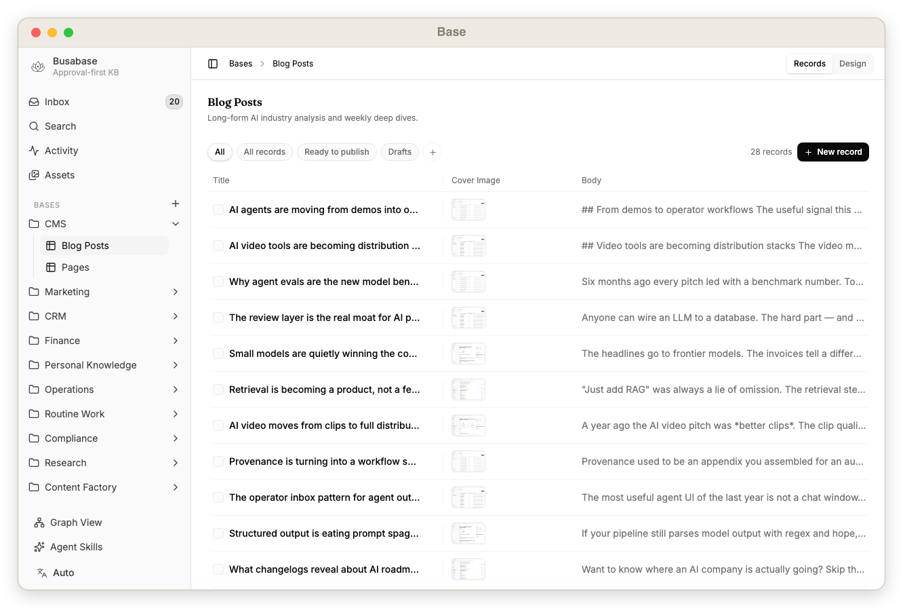
Task: Tick the 'Retrieval is becoming' row checkbox
Action: (x=218, y=389)
